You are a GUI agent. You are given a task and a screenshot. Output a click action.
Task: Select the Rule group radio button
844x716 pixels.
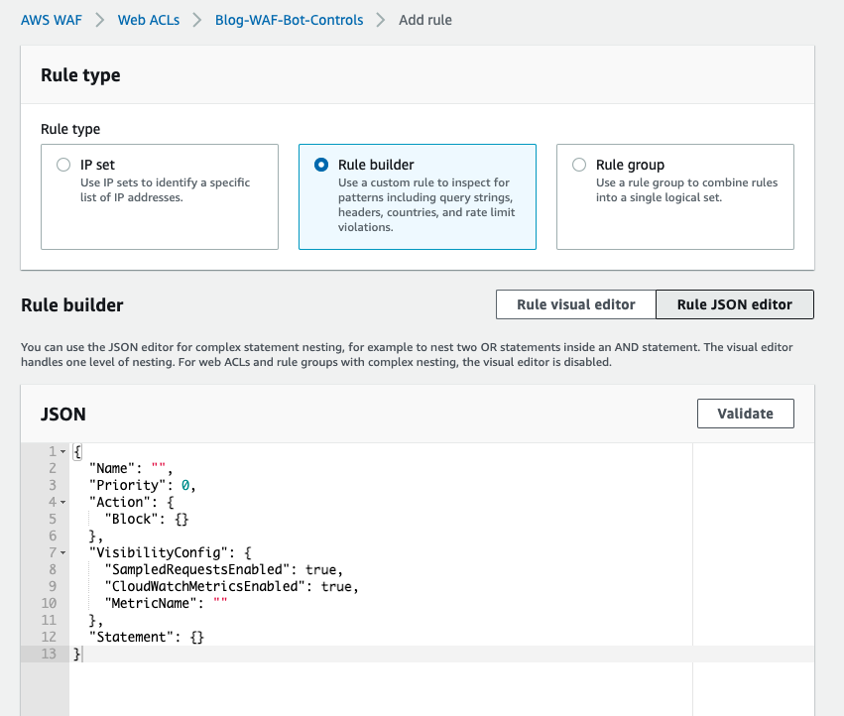(579, 165)
